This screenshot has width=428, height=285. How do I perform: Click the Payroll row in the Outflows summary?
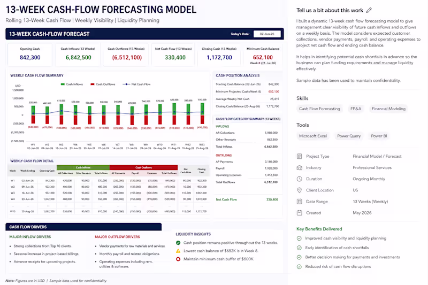(247, 168)
